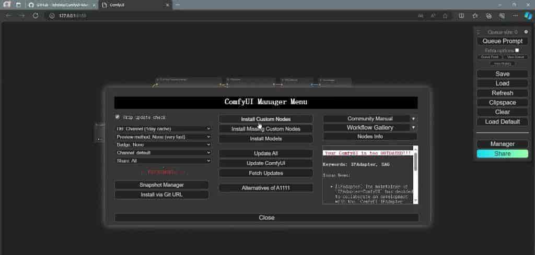Click Install Custom Nodes button
Screen dimensions: 535x255
[266, 119]
